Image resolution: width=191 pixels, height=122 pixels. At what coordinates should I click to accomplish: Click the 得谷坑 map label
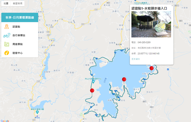(x=149, y=92)
